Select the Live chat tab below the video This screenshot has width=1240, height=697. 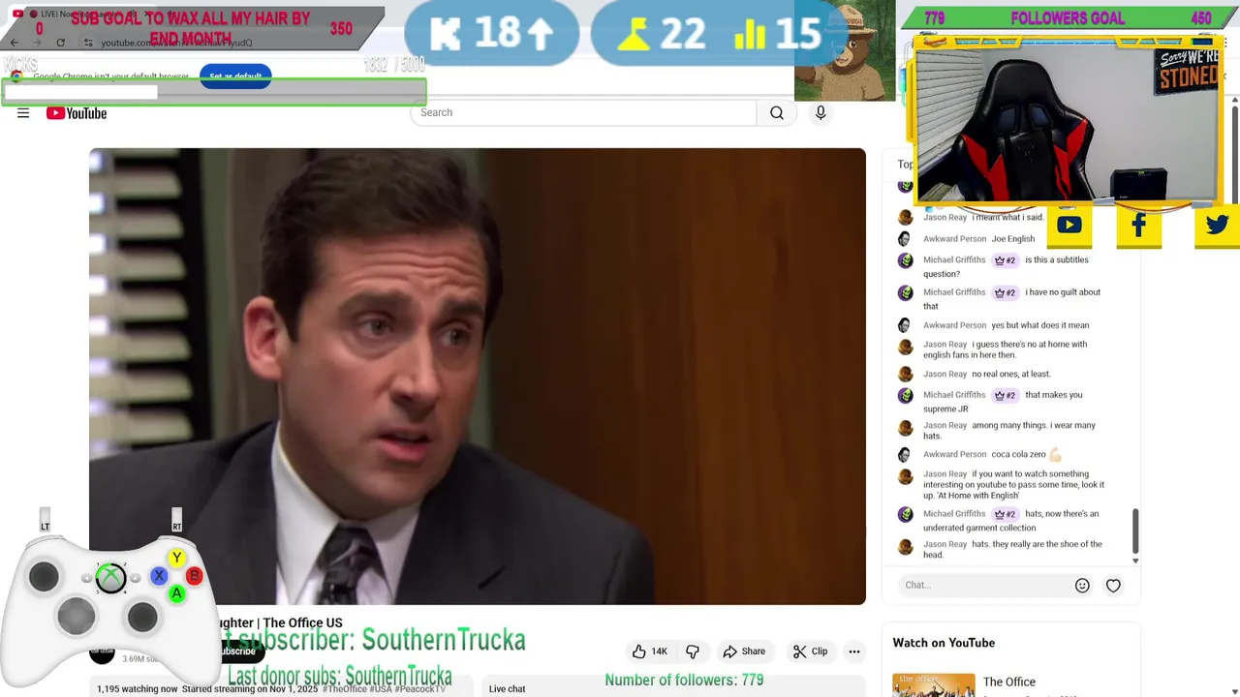tap(507, 689)
